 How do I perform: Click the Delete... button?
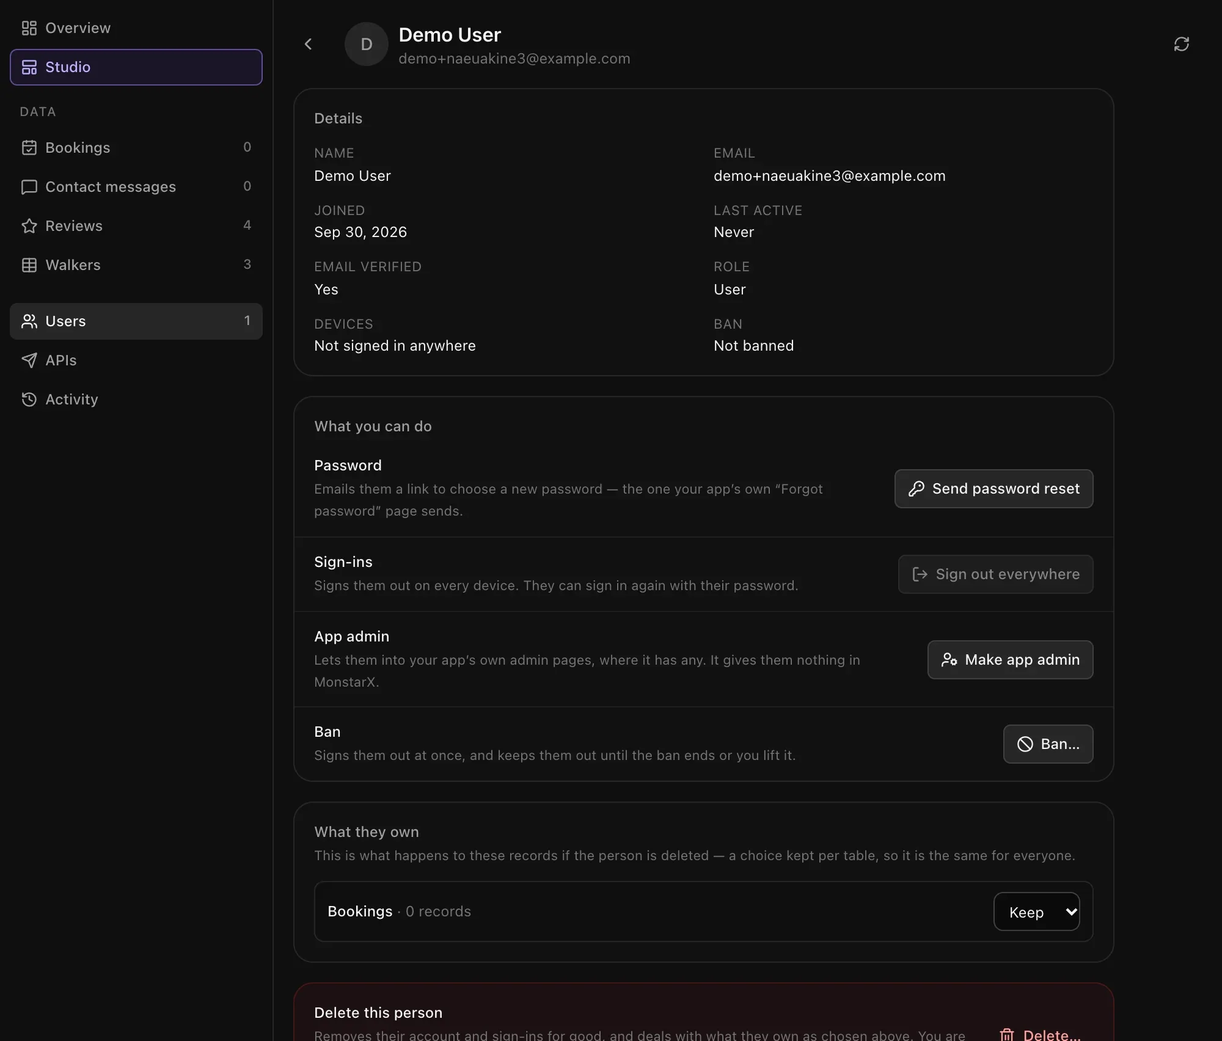coord(1040,1034)
